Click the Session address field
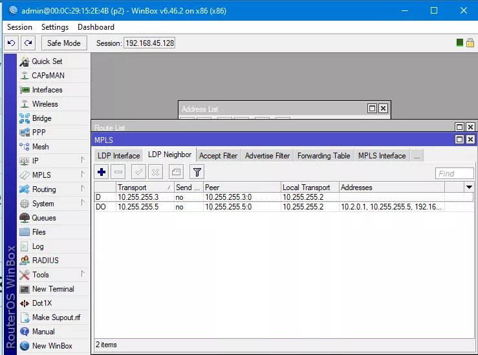Viewport: 478px width, 355px height. [x=149, y=43]
